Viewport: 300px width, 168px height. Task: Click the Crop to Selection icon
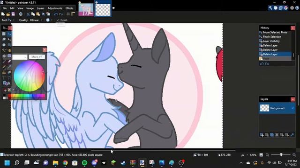coord(43,14)
